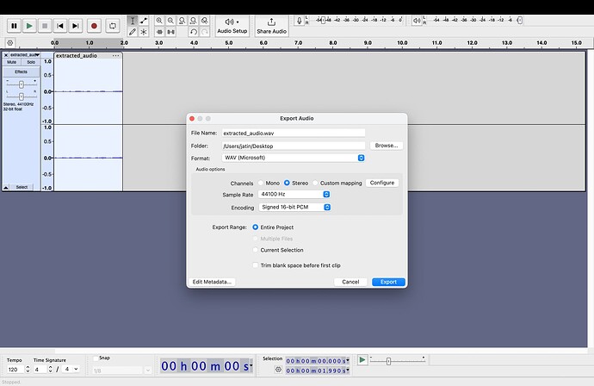This screenshot has height=386, width=594.
Task: Click the Zoom In magnifier
Action: click(x=159, y=21)
